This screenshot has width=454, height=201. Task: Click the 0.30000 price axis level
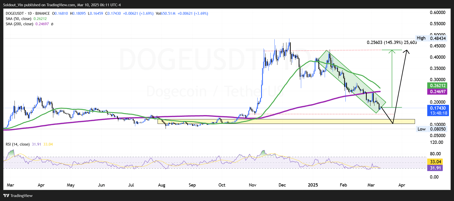[437, 80]
